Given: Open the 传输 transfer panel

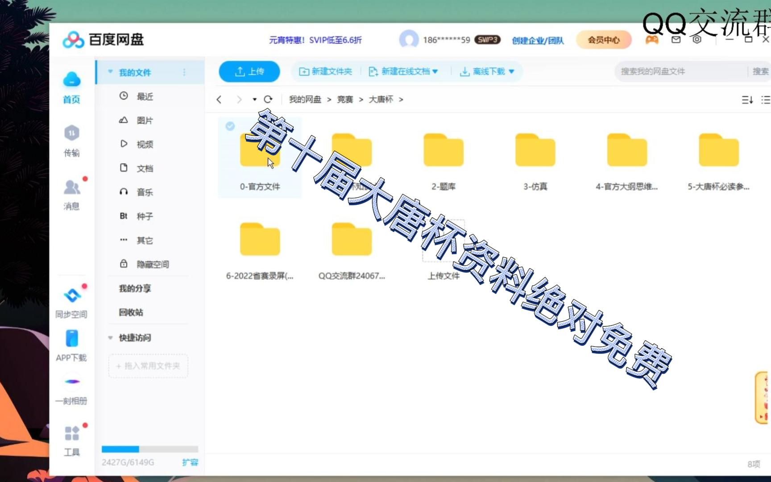Looking at the screenshot, I should [x=71, y=141].
